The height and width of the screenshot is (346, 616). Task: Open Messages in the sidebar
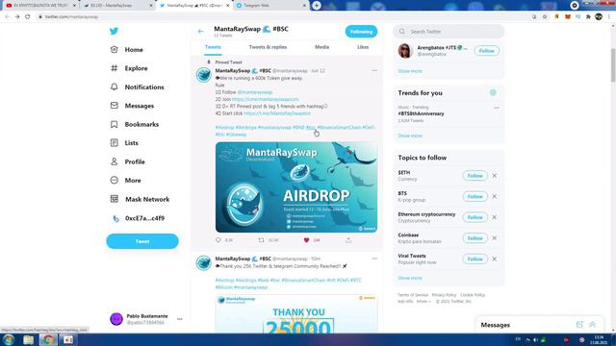tap(132, 106)
